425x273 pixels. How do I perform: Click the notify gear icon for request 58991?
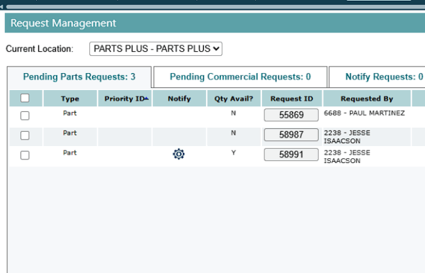(178, 154)
